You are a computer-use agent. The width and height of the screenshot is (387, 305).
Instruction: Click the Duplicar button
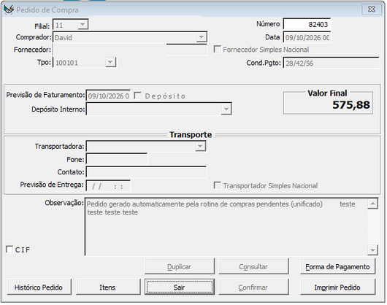pos(180,266)
